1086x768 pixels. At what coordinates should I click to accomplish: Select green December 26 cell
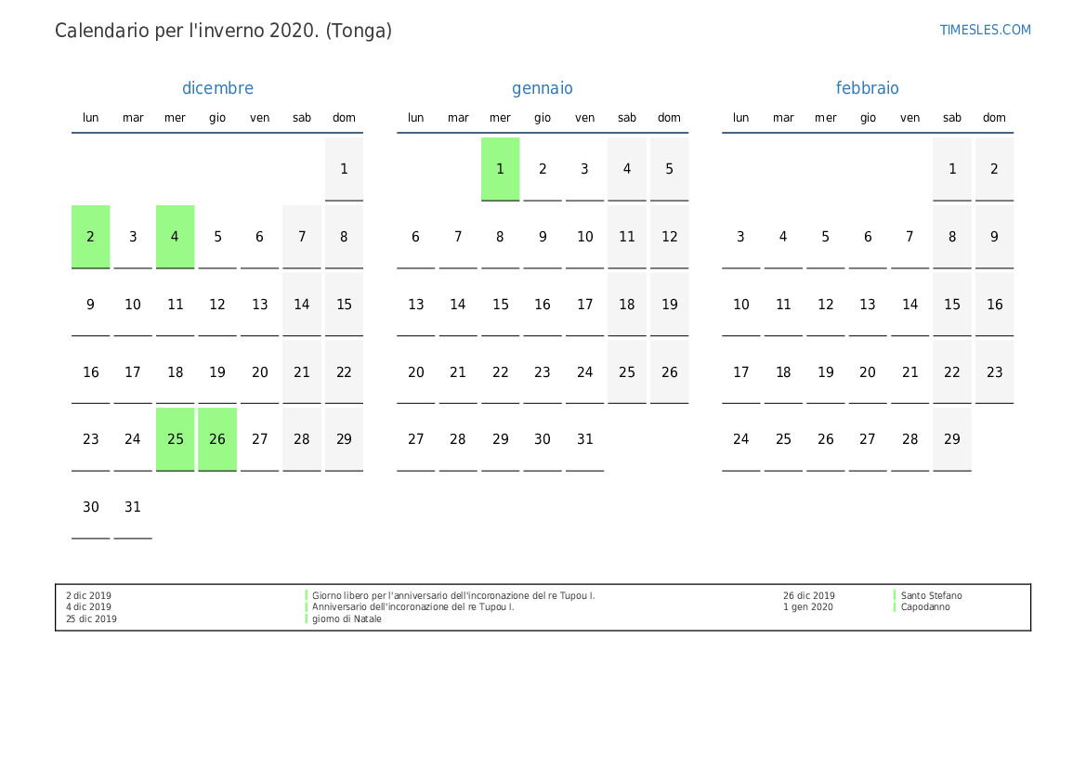[217, 439]
